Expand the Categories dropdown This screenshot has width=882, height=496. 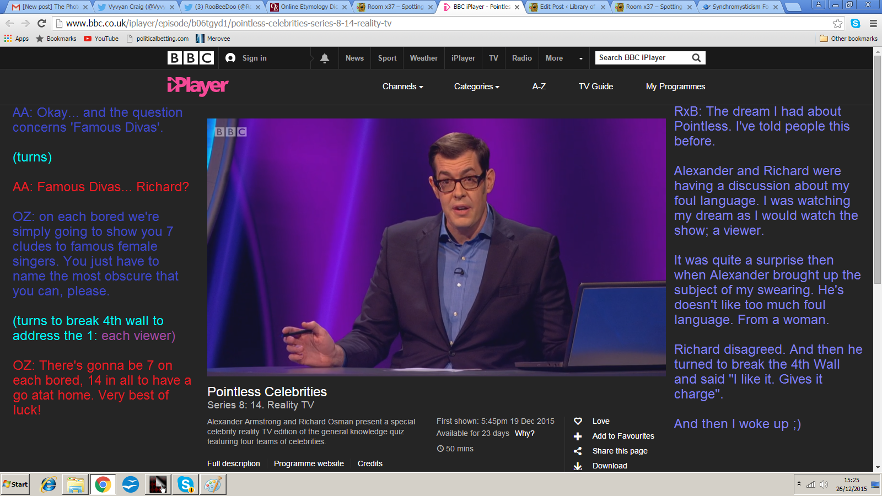click(476, 87)
